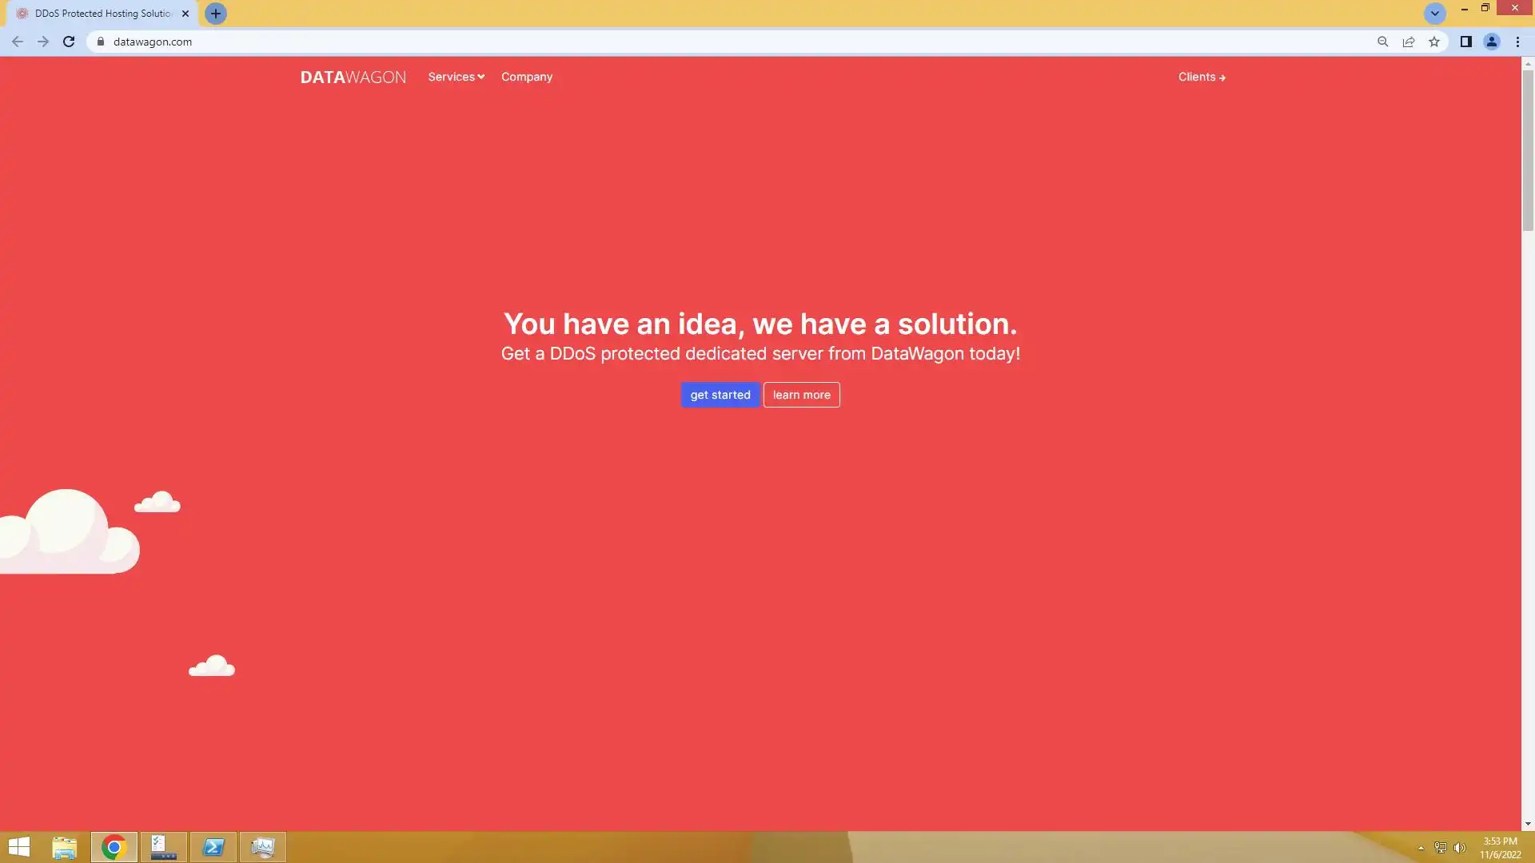The height and width of the screenshot is (863, 1535).
Task: Open File Explorer from the taskbar
Action: pos(64,847)
